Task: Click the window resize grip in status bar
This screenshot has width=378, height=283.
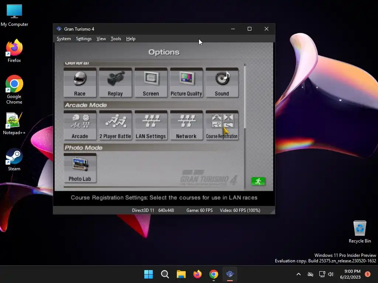Action: (273, 212)
